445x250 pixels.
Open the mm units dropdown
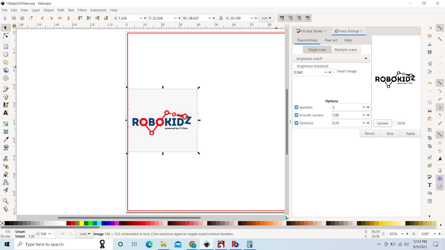(x=266, y=18)
